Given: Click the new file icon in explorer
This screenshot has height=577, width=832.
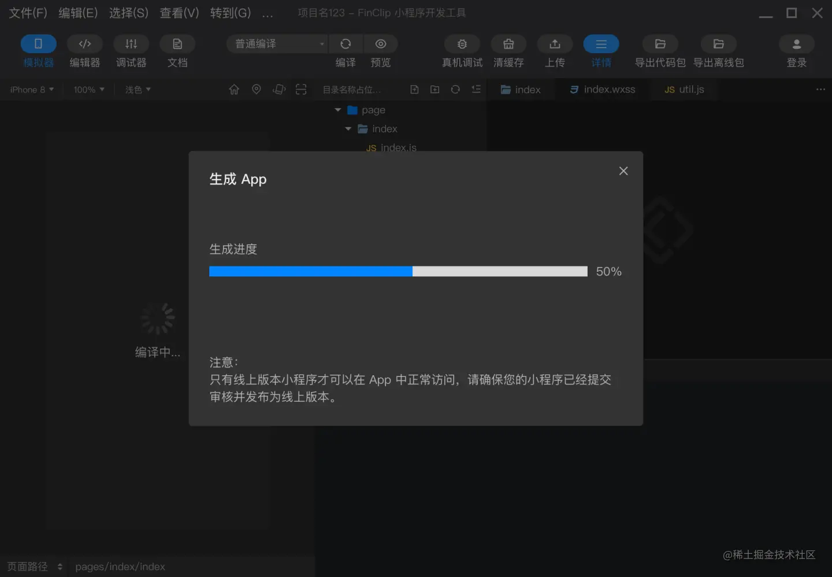Looking at the screenshot, I should (414, 90).
